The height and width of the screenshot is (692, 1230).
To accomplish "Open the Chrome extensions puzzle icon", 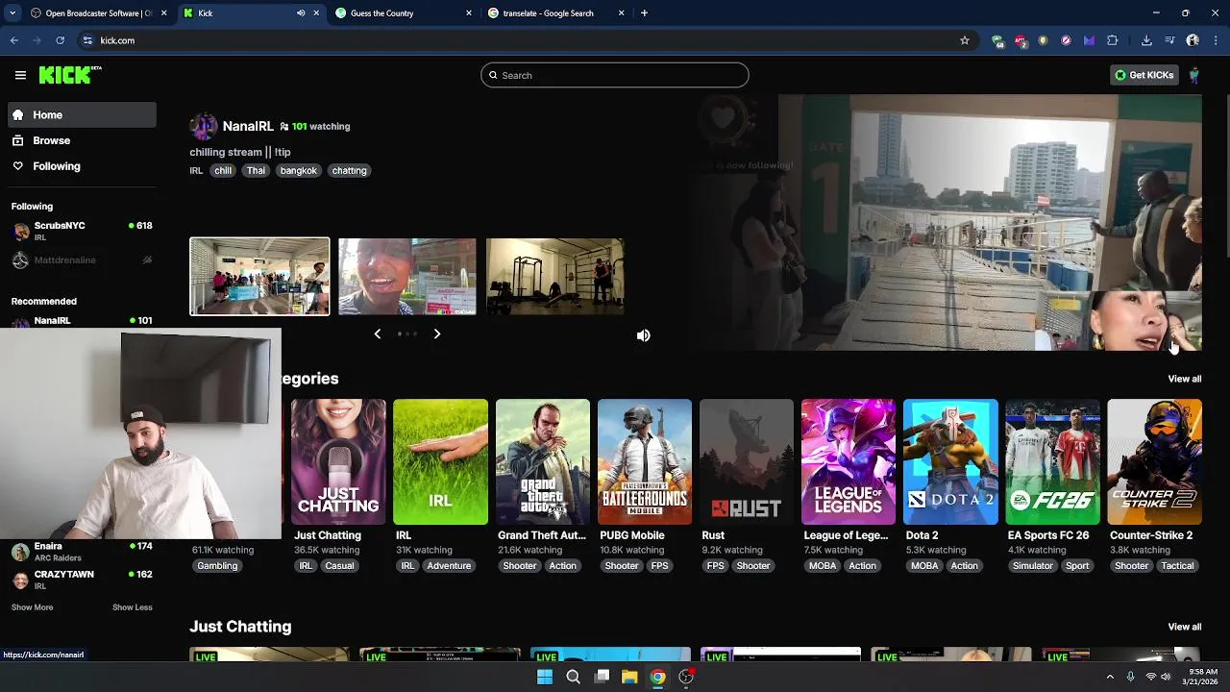I will point(1113,40).
